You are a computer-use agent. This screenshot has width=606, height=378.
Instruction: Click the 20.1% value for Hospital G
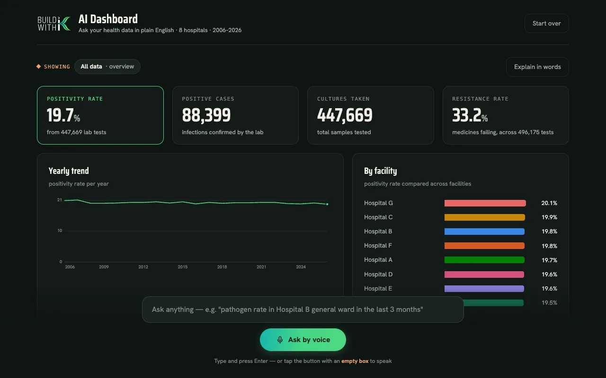coord(549,203)
